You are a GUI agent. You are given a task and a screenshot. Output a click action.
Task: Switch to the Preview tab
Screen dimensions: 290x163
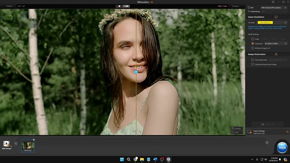point(235,6)
